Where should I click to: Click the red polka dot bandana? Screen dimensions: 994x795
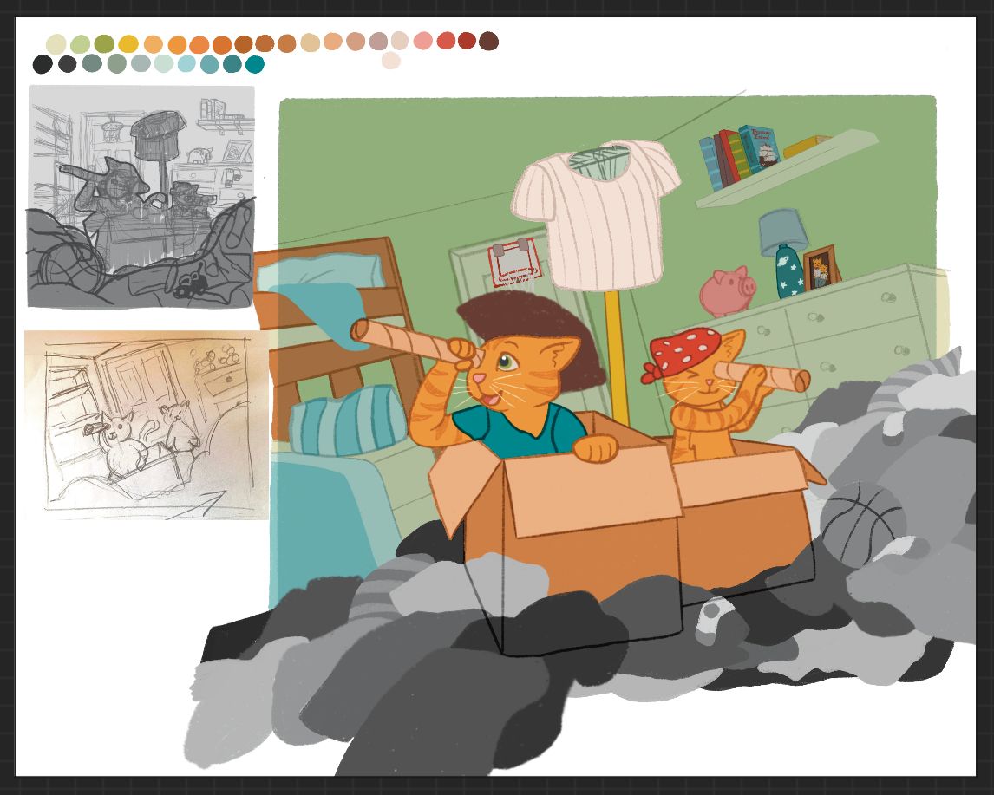click(x=685, y=354)
